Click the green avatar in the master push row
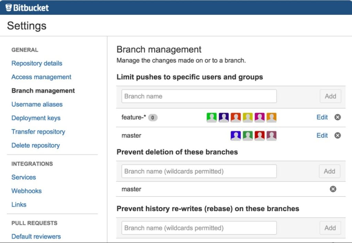 pyautogui.click(x=247, y=136)
